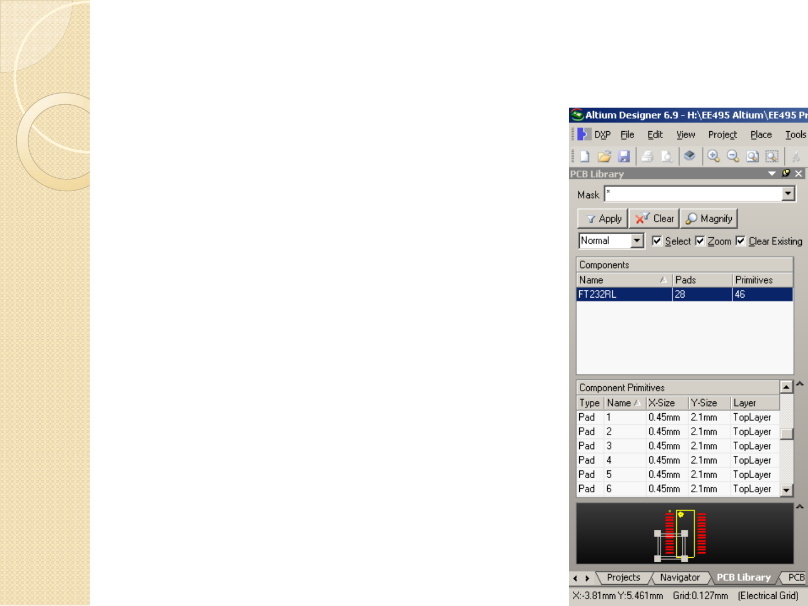808x606 pixels.
Task: Click the Clear filter button
Action: pos(654,219)
